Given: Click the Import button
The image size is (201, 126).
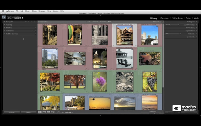Looking at the screenshot, I should [12, 112].
